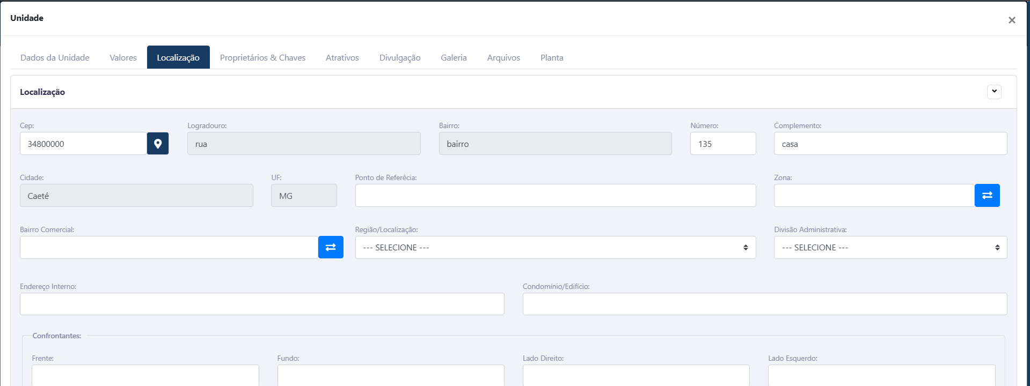Click the Ponto de Referência field
Image resolution: width=1030 pixels, height=386 pixels.
[555, 196]
